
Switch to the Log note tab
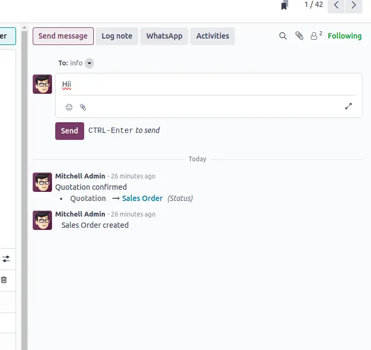117,36
